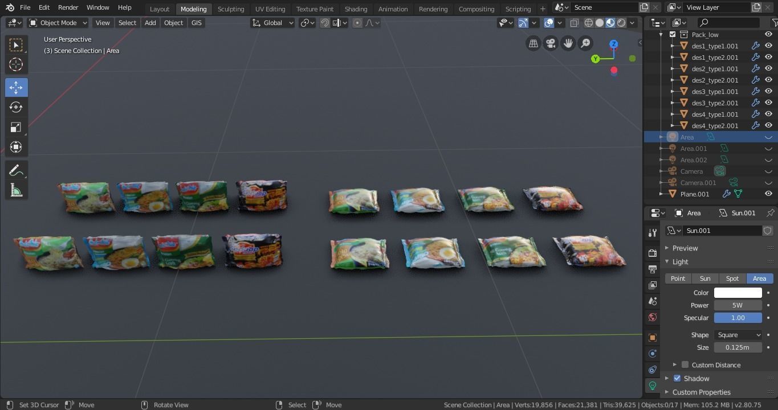The image size is (778, 410).
Task: Open the View Layer properties tab
Action: 653,285
